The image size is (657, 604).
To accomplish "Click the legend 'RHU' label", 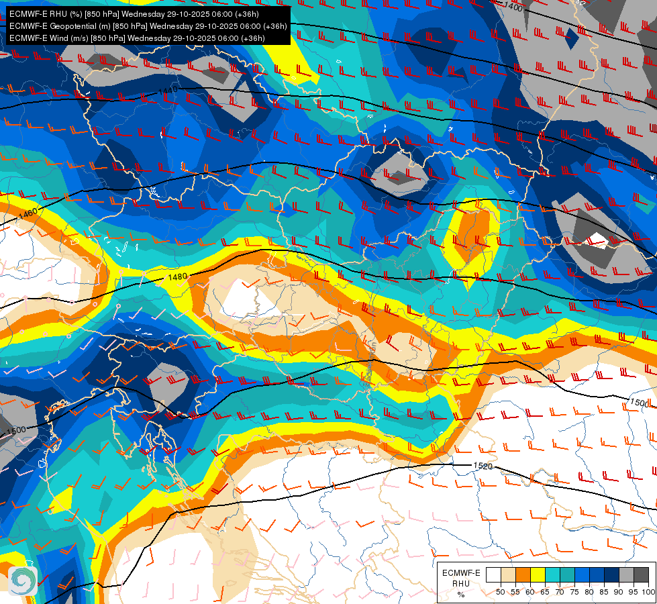I will [461, 583].
